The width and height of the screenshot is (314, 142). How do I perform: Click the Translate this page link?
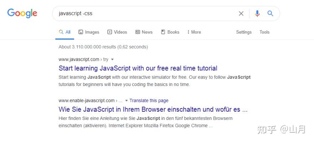click(149, 101)
